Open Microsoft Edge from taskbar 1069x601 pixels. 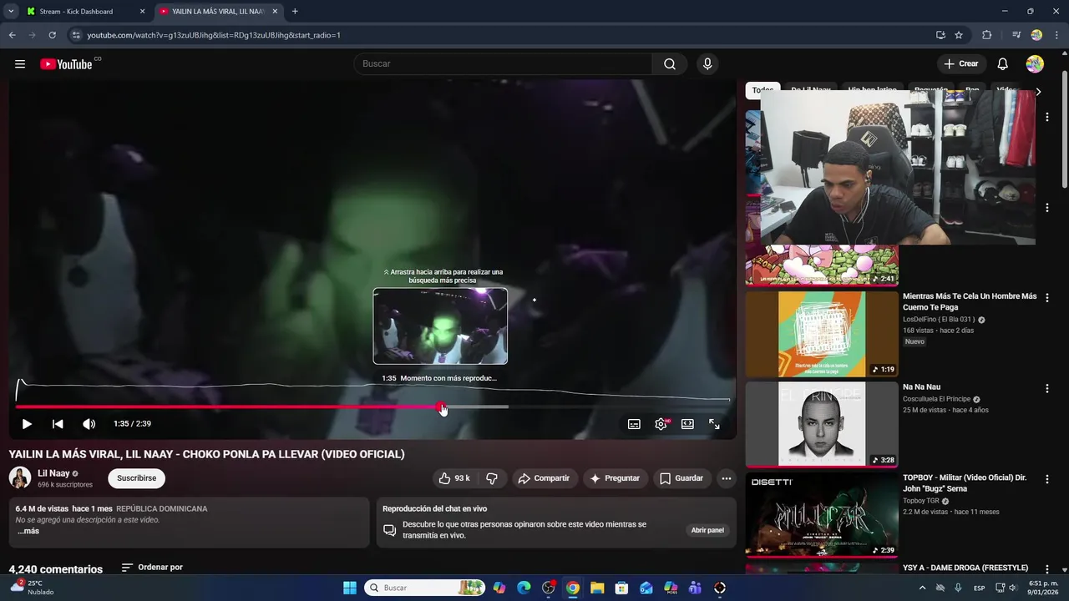click(x=524, y=588)
